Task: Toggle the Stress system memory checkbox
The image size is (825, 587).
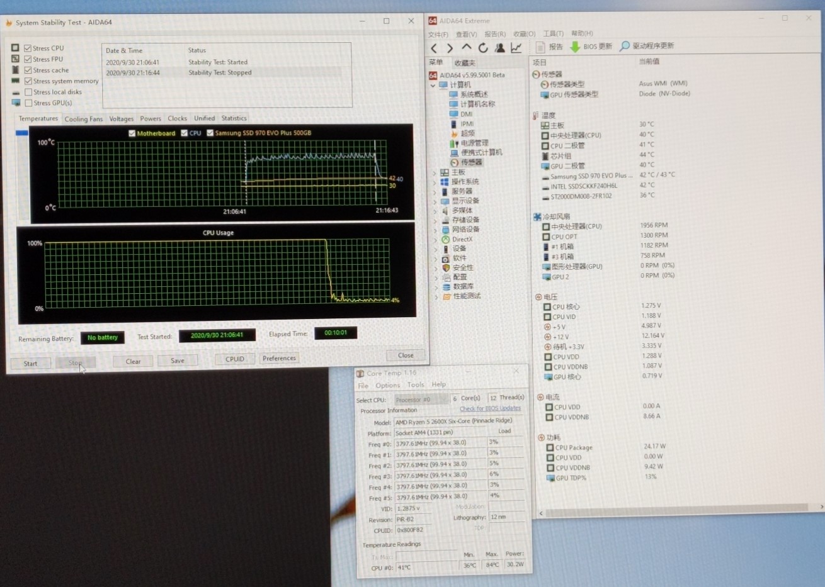Action: 28,81
